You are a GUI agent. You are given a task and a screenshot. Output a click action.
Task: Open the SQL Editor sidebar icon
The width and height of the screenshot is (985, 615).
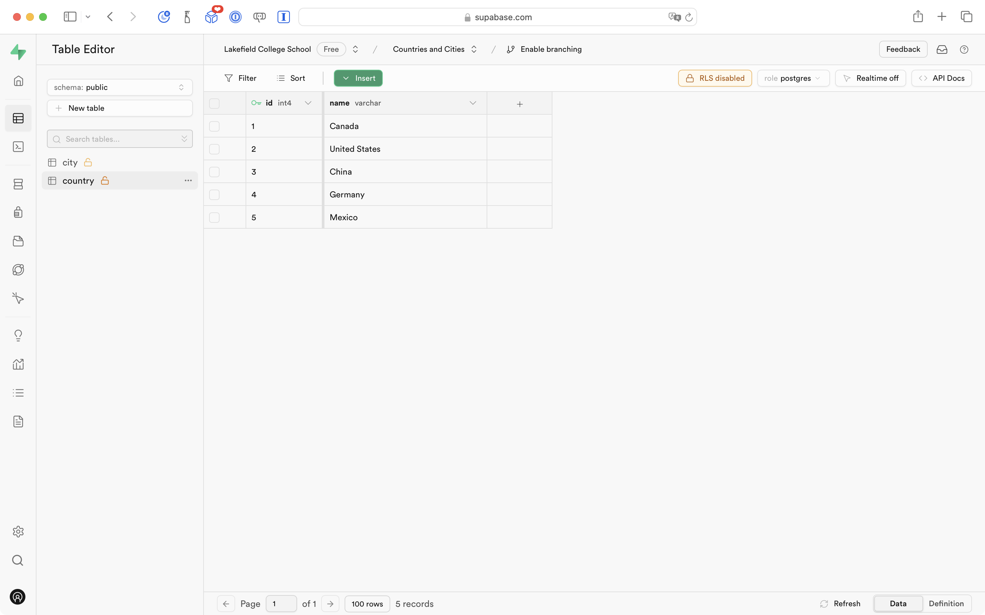coord(18,147)
